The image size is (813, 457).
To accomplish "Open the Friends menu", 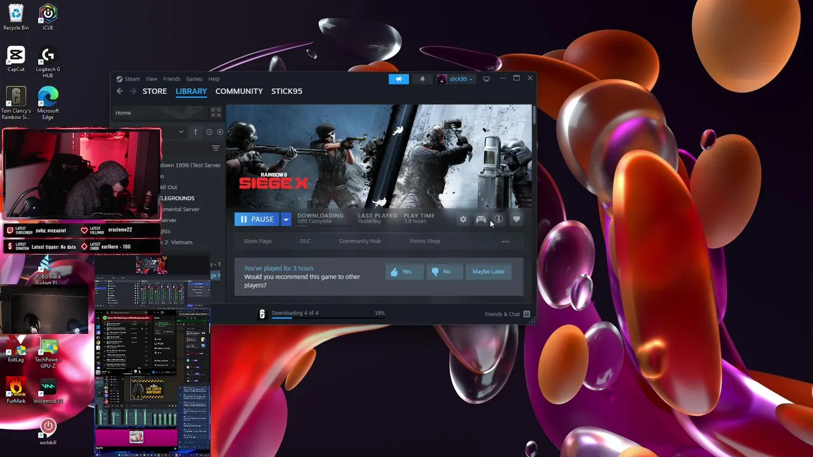I will click(x=171, y=79).
